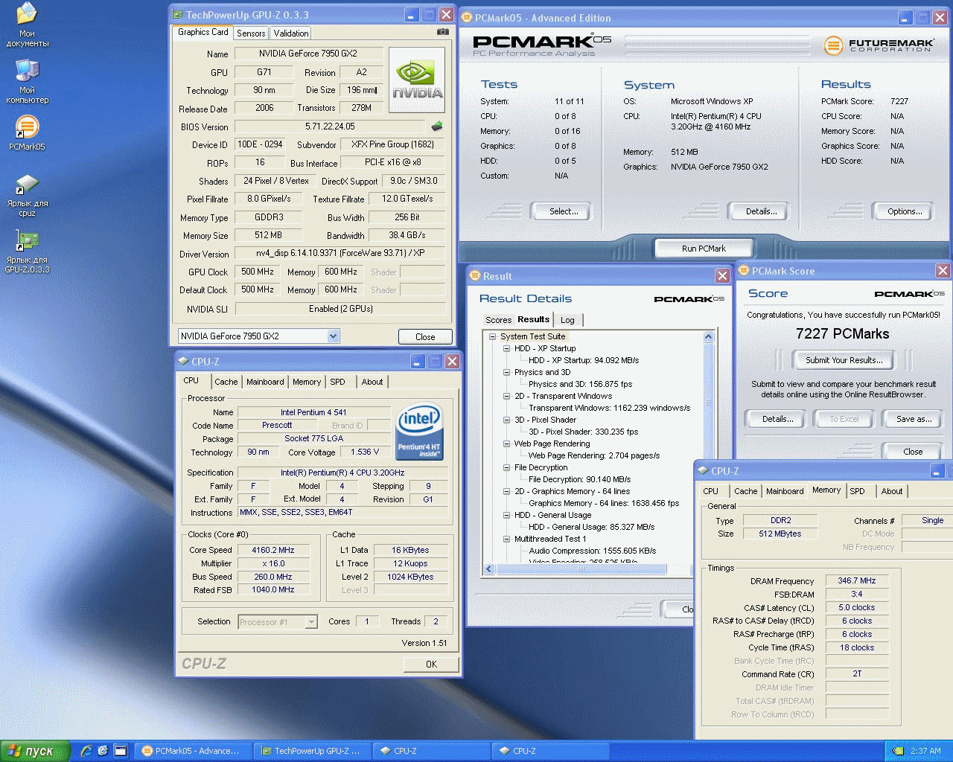Click the result tree vertical scrollbar up arrow
Viewport: 953px width, 762px height.
coord(708,337)
